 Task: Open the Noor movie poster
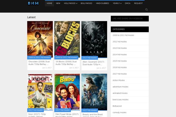(x=40, y=91)
